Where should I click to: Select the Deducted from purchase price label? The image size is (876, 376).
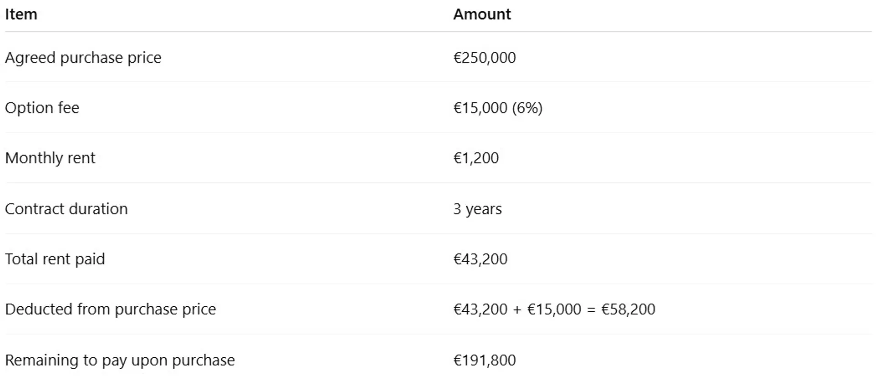[110, 309]
